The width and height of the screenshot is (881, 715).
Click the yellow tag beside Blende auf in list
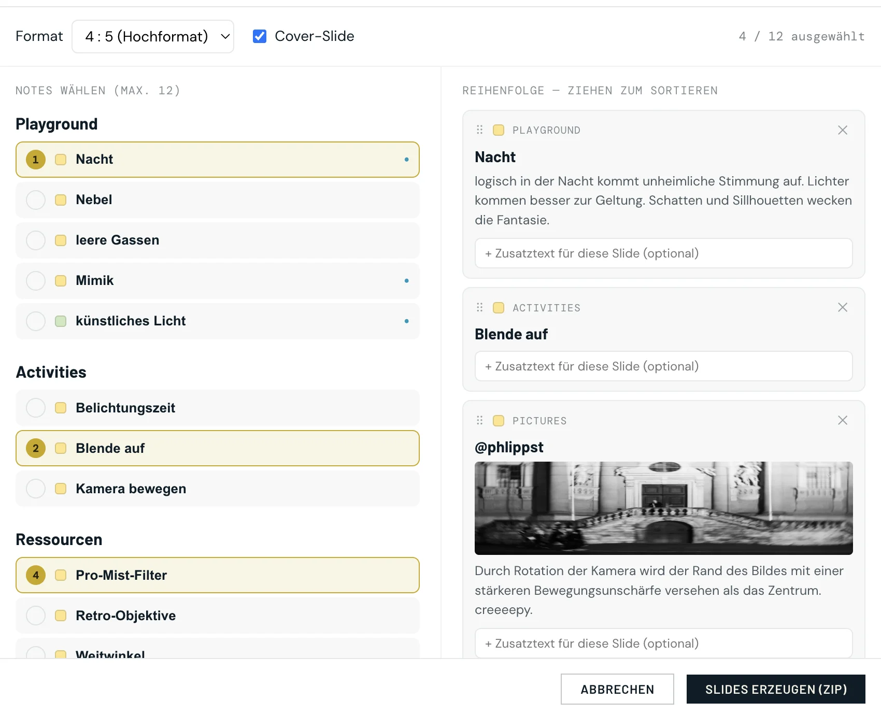pos(61,448)
